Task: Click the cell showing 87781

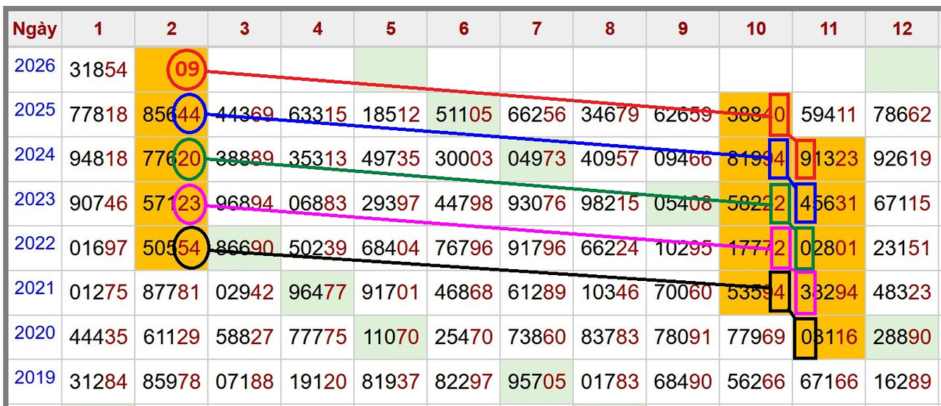Action: coord(171,293)
